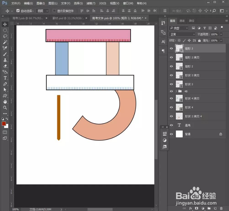229x211 pixels.
Task: Add a layer mask
Action: point(197,208)
